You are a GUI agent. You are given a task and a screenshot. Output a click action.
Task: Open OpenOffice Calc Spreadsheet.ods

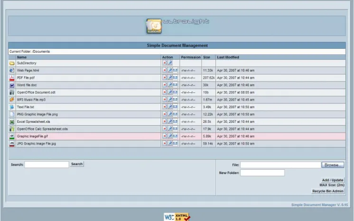(x=42, y=129)
